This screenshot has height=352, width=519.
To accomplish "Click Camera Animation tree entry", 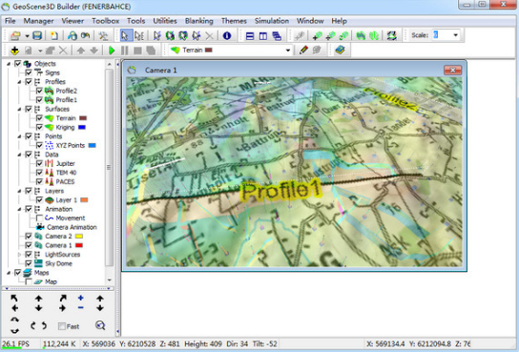I will [72, 227].
